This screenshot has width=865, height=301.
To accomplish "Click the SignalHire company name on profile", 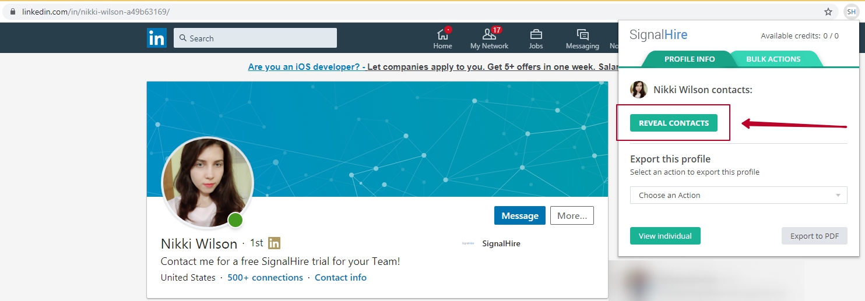I will [501, 244].
